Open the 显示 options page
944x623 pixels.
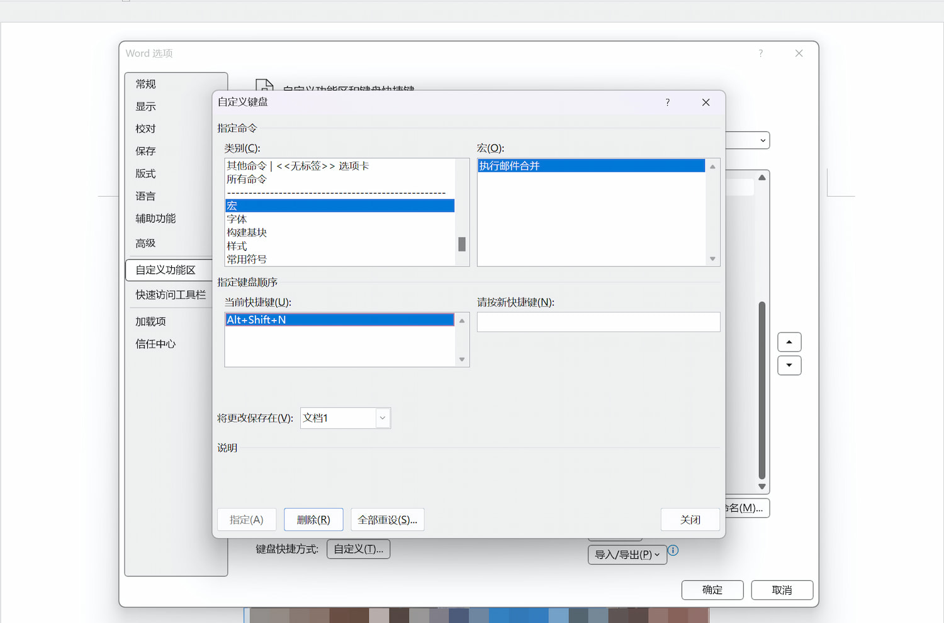click(145, 106)
